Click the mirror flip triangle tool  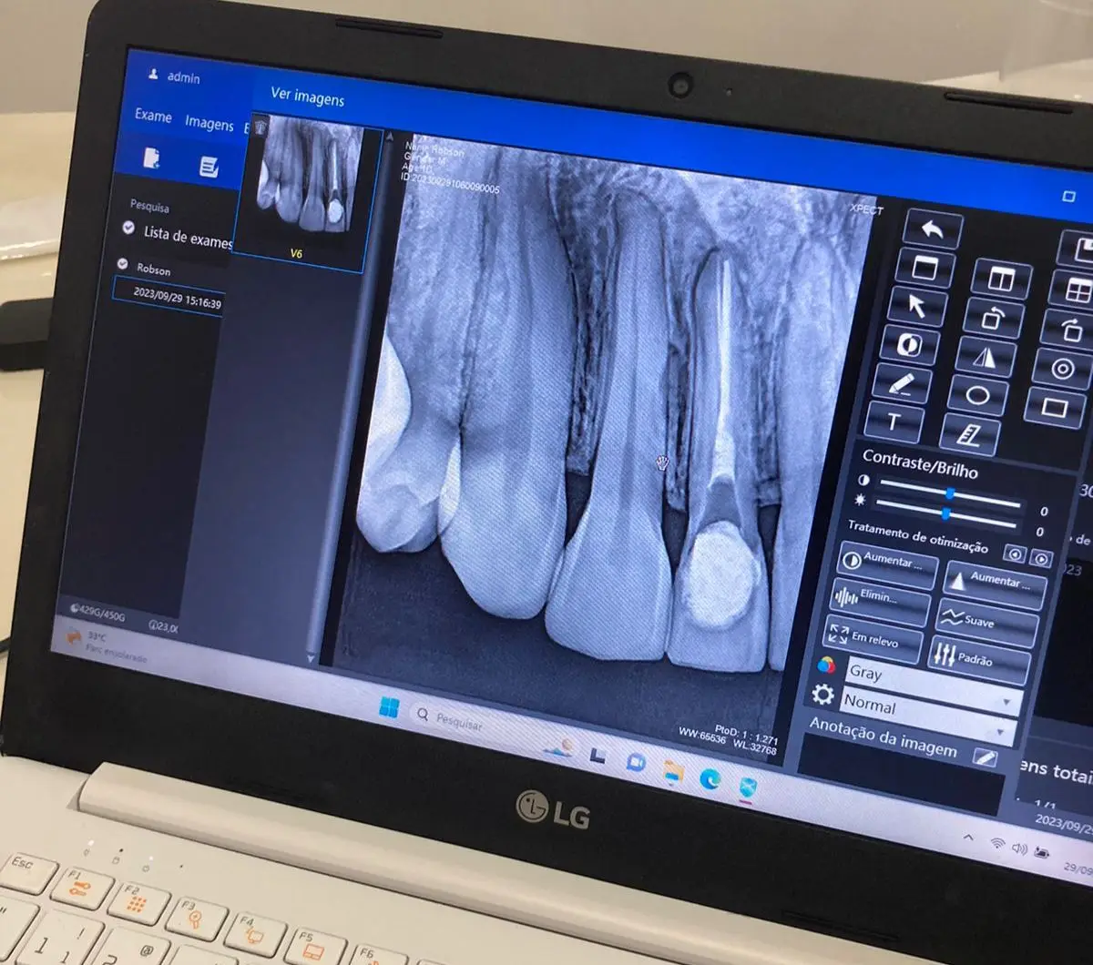(x=986, y=358)
